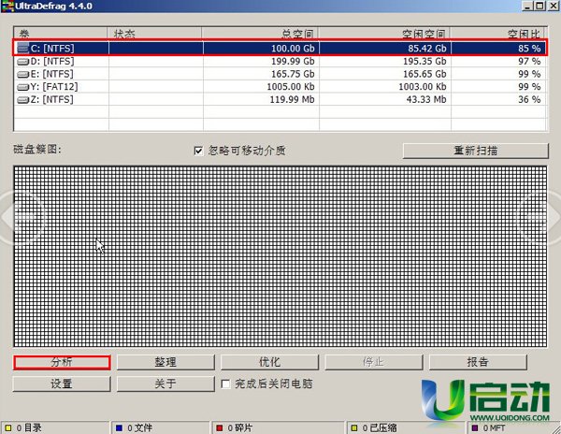Open 设置 (Settings) button
Image resolution: width=561 pixels, height=434 pixels.
[x=62, y=383]
